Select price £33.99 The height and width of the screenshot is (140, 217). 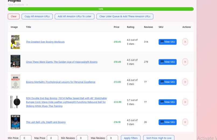pos(117,102)
